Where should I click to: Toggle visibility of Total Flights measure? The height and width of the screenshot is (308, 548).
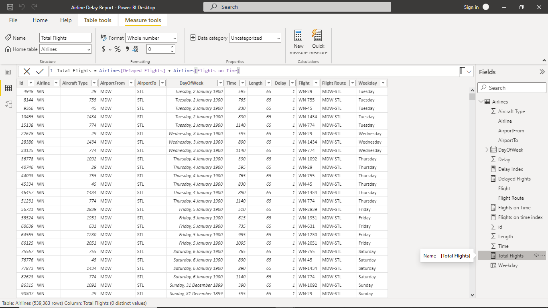pyautogui.click(x=537, y=255)
